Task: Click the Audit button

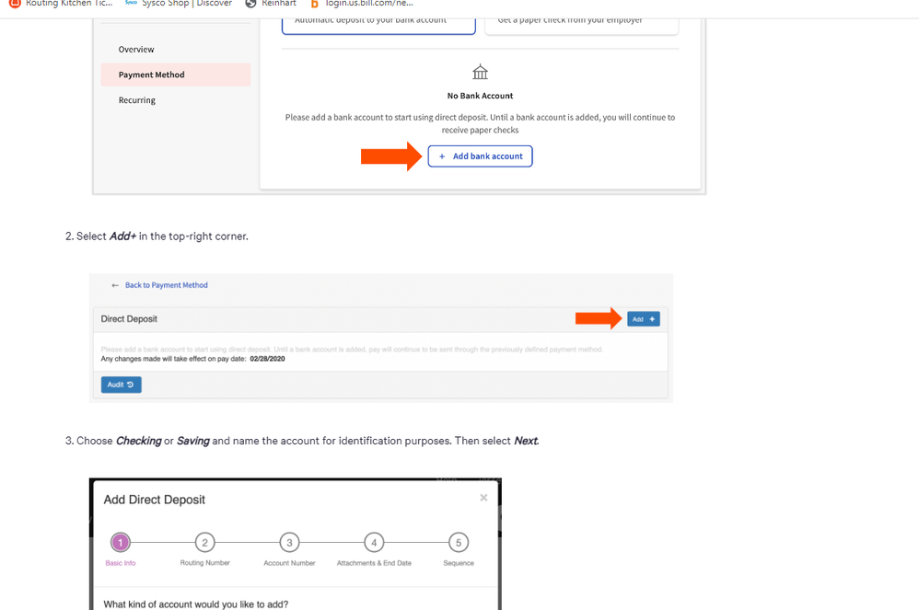Action: point(121,385)
